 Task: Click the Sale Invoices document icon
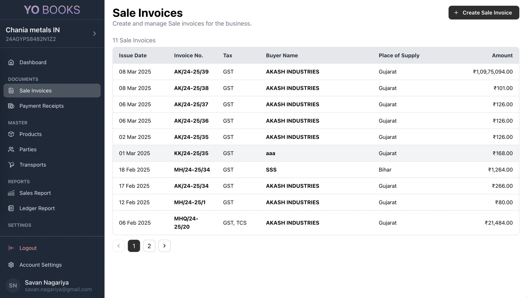(x=11, y=91)
